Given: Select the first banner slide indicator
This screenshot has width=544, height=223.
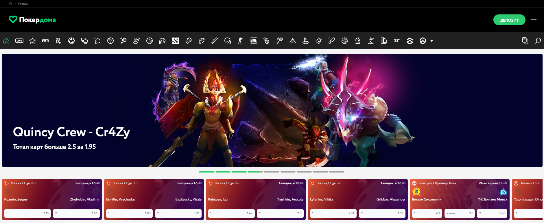Looking at the screenshot, I should tap(206, 172).
